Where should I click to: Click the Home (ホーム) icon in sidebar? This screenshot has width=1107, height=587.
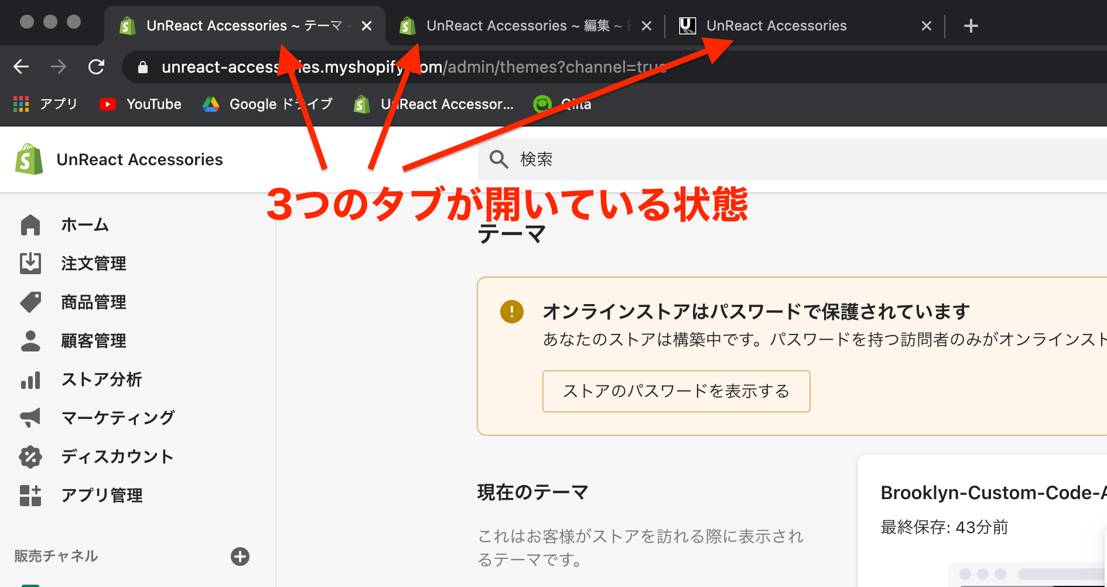point(30,225)
